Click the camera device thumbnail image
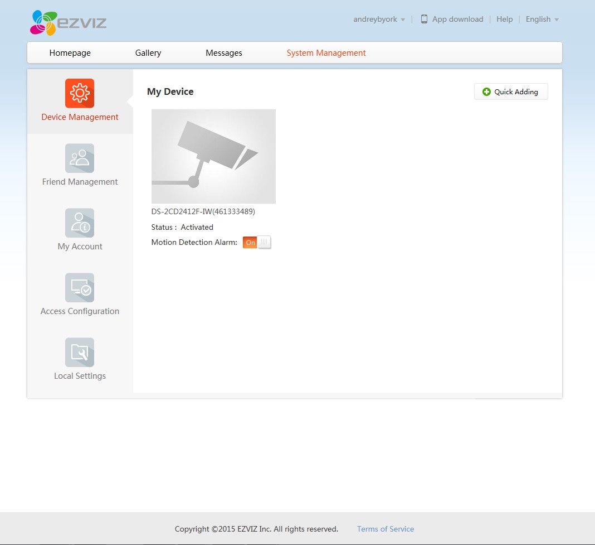The height and width of the screenshot is (545, 595). click(x=213, y=156)
